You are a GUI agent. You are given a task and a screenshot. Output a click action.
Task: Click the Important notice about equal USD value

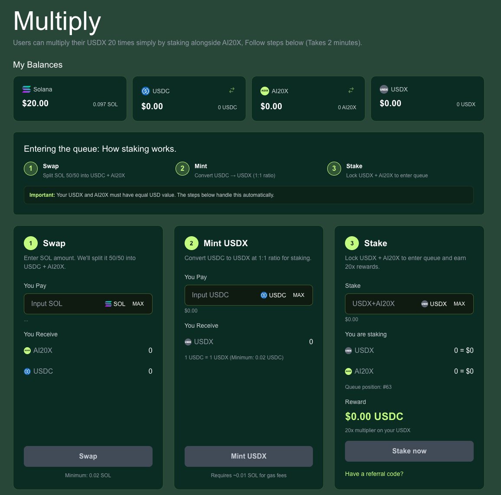click(249, 195)
